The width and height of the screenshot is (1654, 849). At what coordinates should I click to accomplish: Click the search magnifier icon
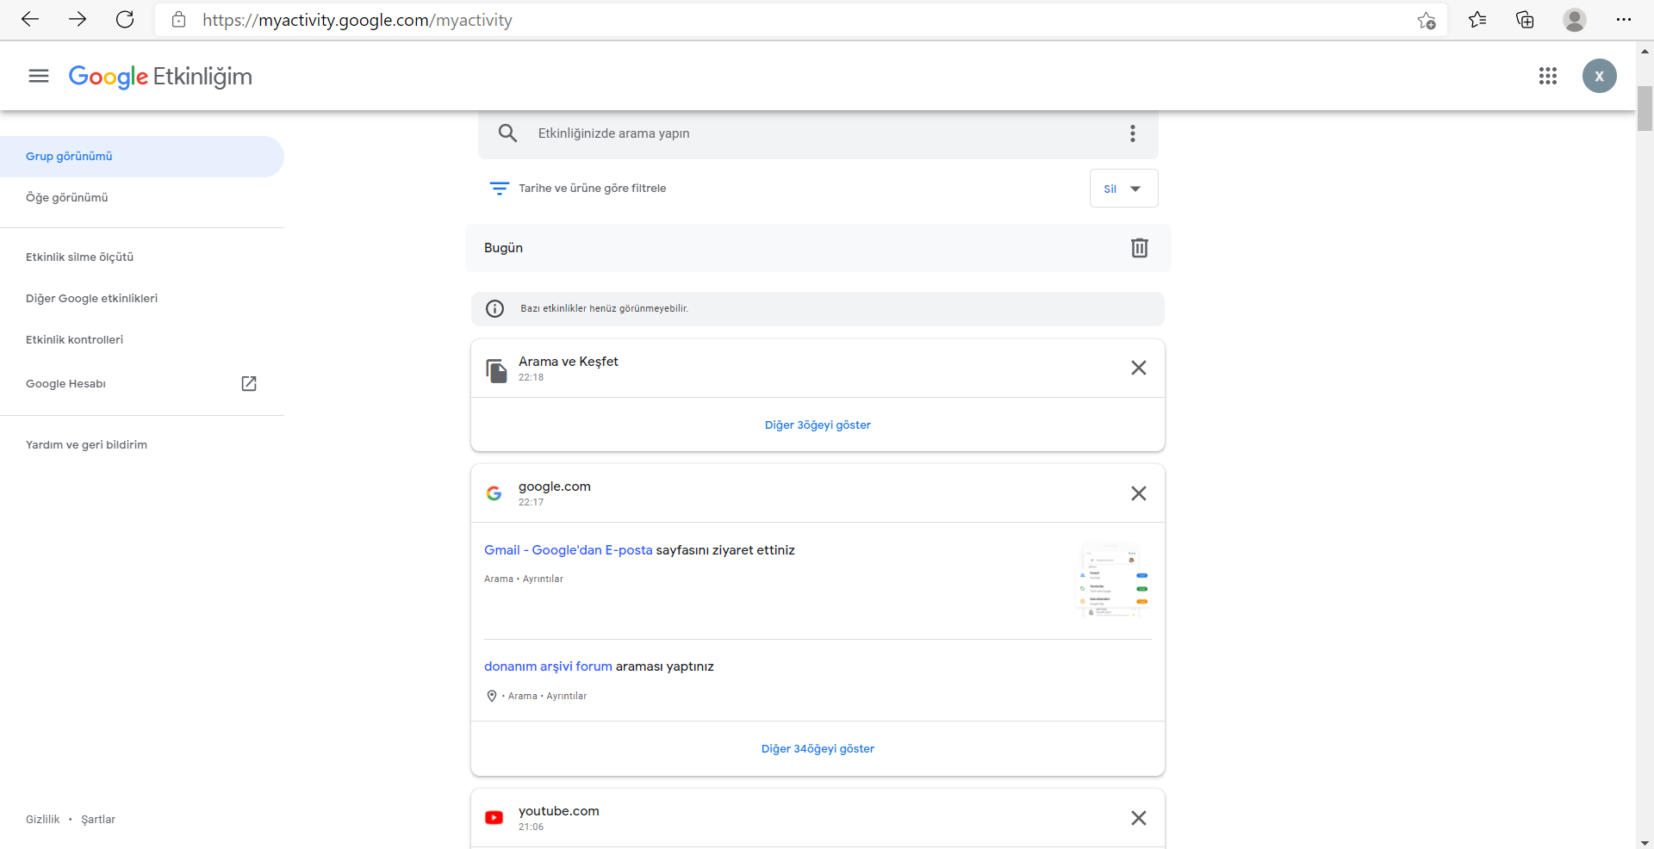[x=507, y=133]
